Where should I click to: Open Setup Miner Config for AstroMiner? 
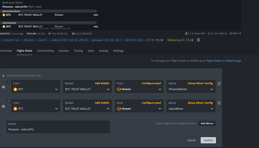200,103
